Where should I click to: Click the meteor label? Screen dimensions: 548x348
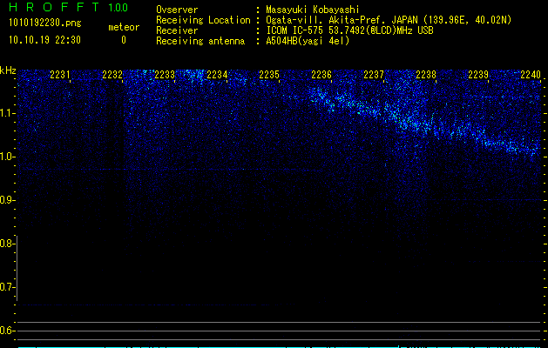124,27
